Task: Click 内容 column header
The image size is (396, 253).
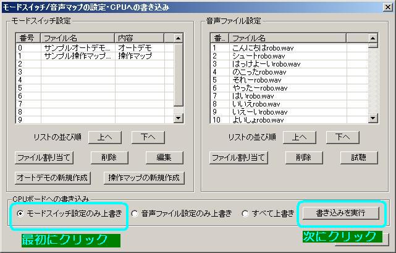Action: coord(139,38)
